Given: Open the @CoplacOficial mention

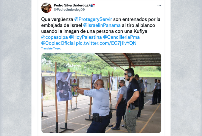Looking at the screenshot, I should [x=58, y=43].
